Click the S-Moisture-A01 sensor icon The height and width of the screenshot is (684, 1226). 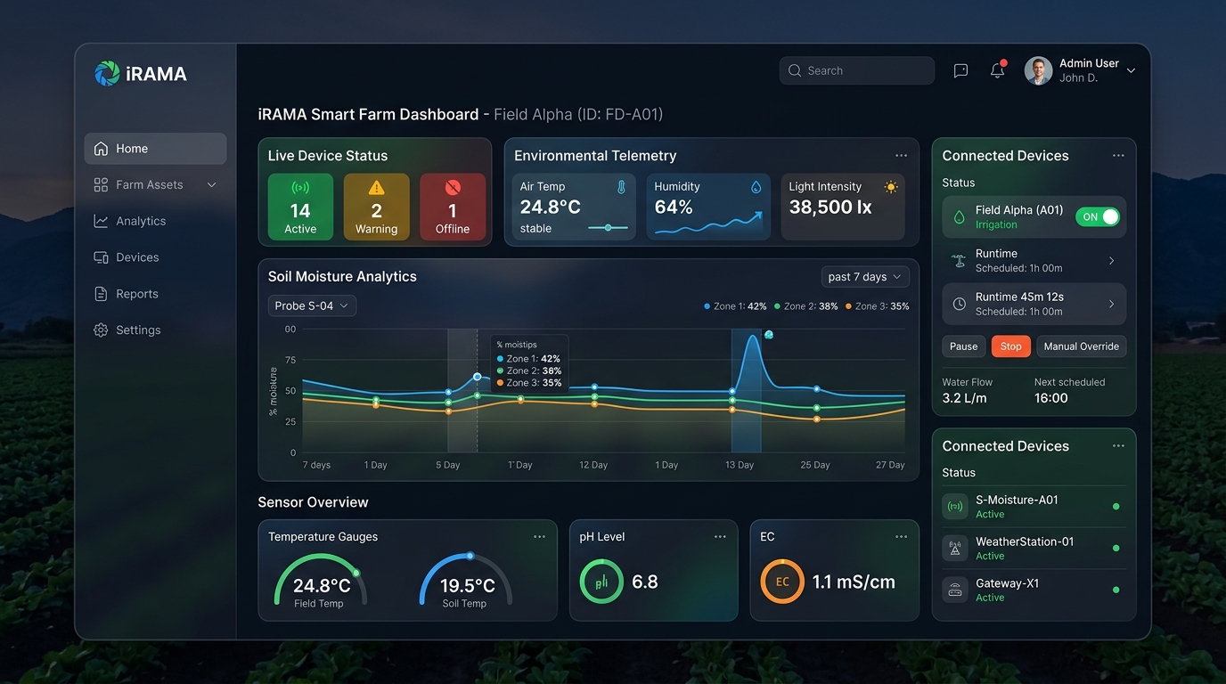coord(955,507)
